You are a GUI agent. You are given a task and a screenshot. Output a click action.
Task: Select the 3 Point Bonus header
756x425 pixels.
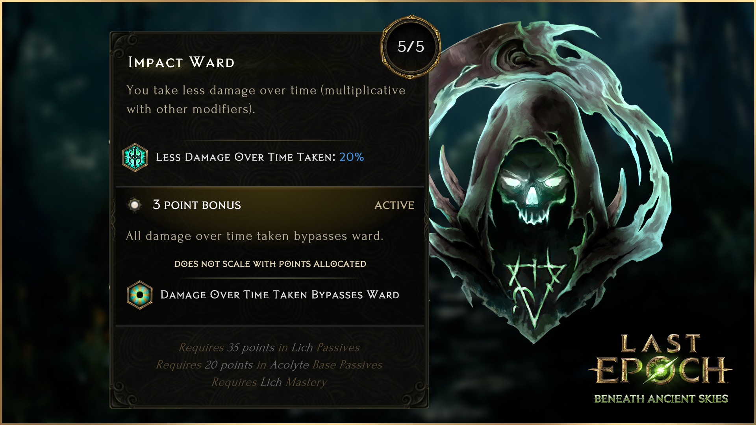pyautogui.click(x=196, y=205)
